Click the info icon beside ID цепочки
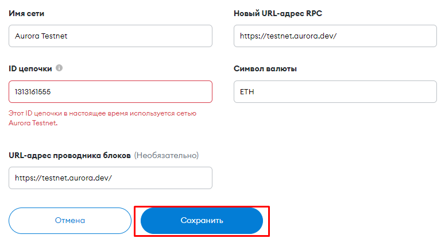This screenshot has height=242, width=445. point(59,68)
